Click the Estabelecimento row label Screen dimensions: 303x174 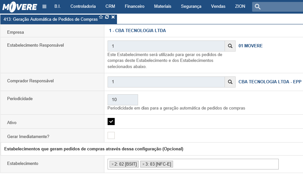click(x=23, y=164)
